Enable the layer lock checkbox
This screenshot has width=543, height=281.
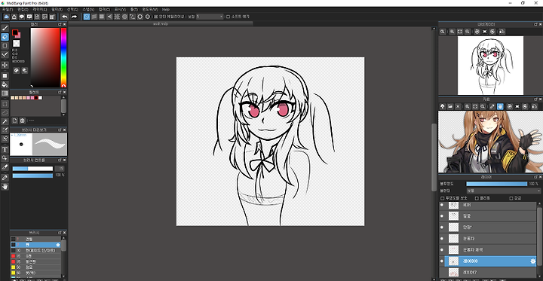[511, 198]
